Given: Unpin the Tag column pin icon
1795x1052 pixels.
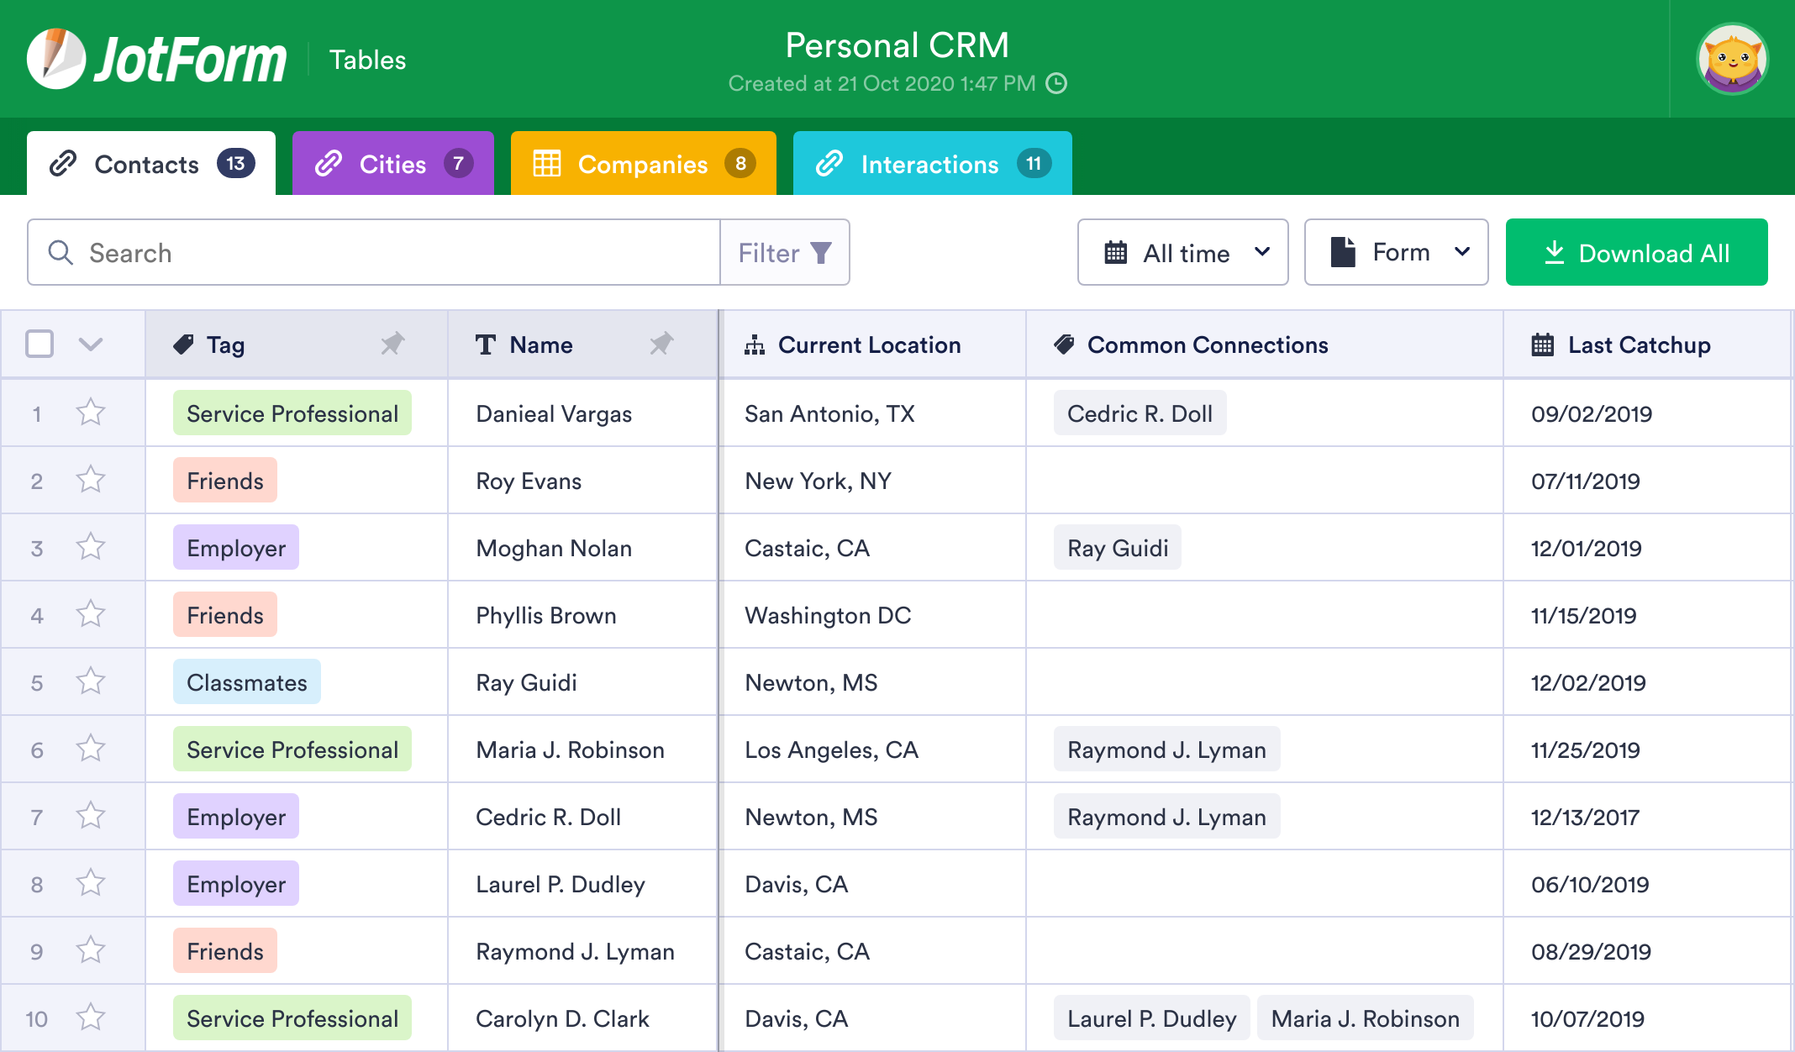Looking at the screenshot, I should [x=392, y=344].
